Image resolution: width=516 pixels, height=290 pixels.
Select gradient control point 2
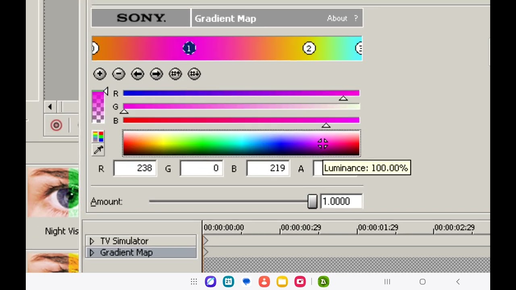point(309,48)
